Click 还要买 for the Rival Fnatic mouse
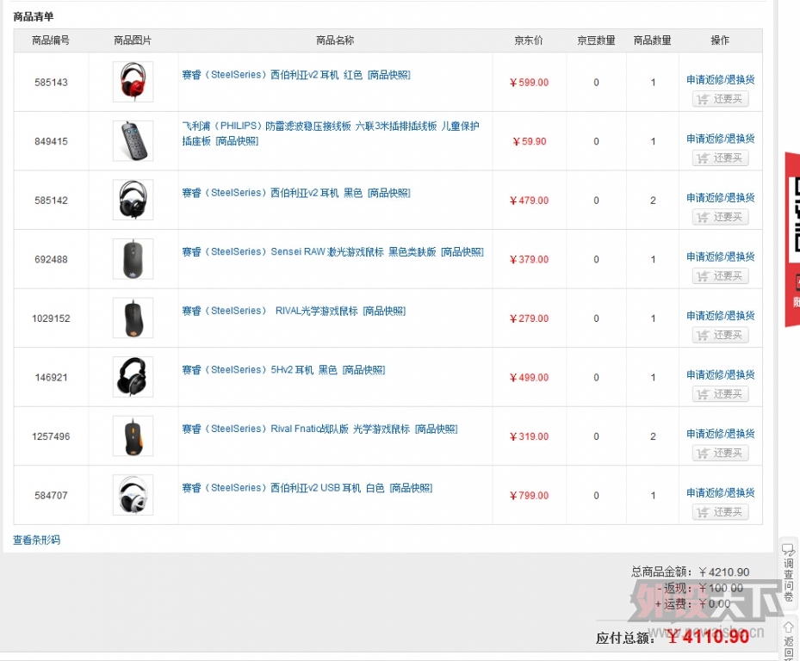Viewport: 800px width, 661px height. pos(721,453)
